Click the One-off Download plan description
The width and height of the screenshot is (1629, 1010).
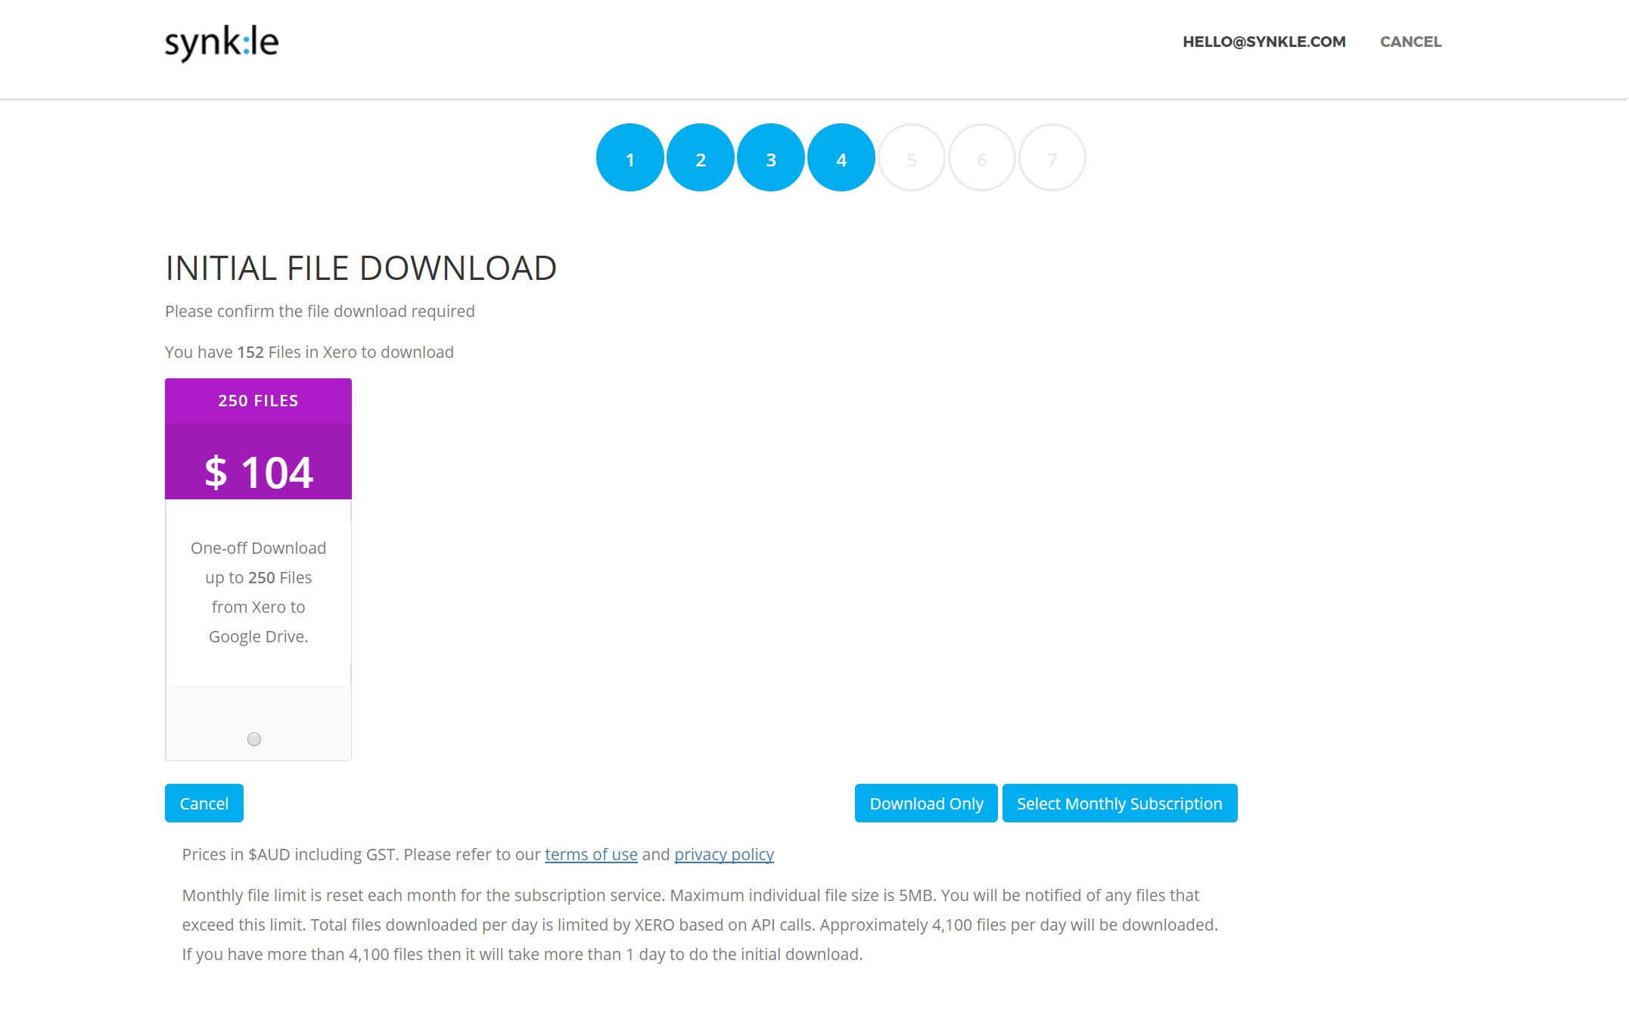pos(258,592)
